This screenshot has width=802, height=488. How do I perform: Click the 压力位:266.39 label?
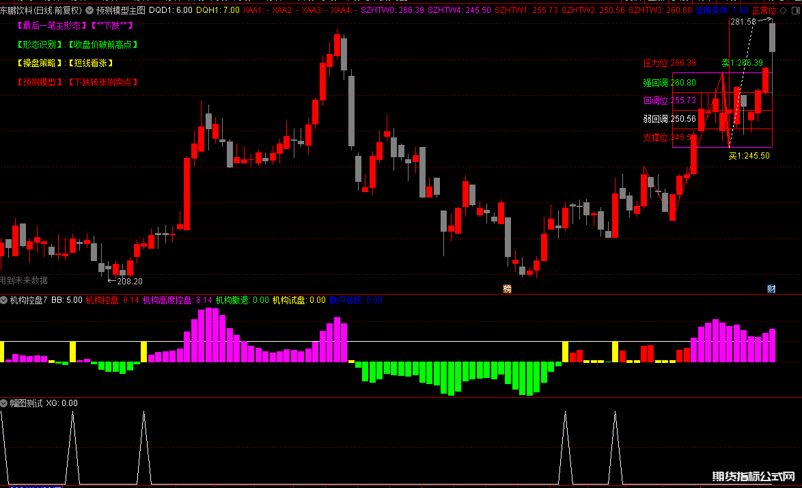pos(669,64)
